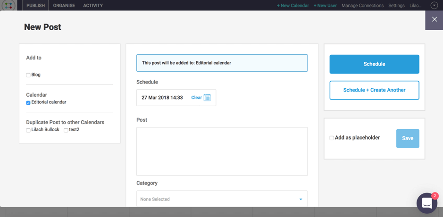Tick the Lilach Bullock checkbox
This screenshot has height=217, width=443.
[x=28, y=130]
